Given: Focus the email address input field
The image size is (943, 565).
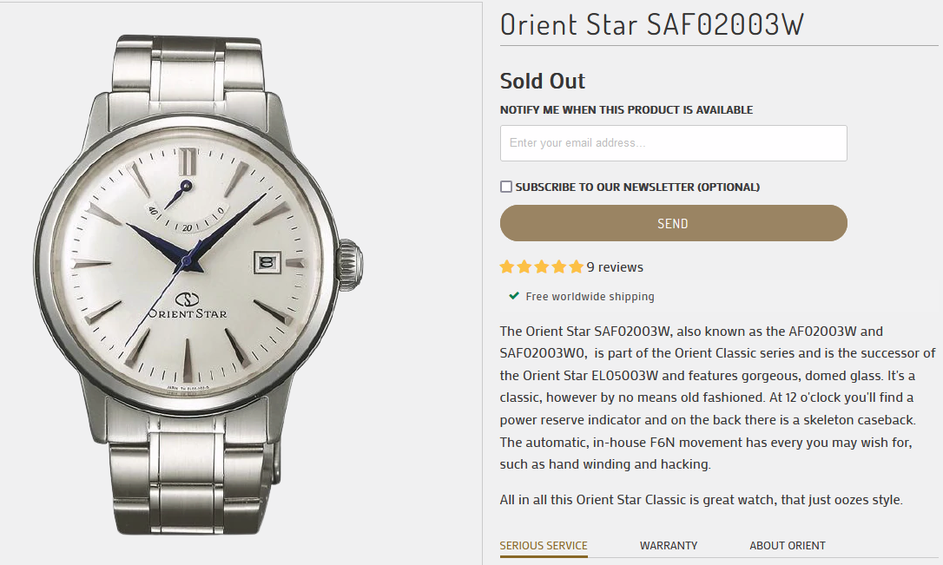Looking at the screenshot, I should tap(673, 143).
